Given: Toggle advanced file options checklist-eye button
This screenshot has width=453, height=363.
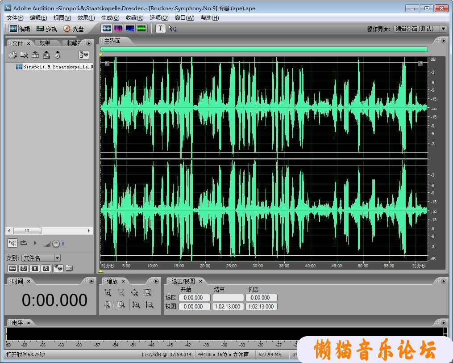Looking at the screenshot, I should pos(84,55).
